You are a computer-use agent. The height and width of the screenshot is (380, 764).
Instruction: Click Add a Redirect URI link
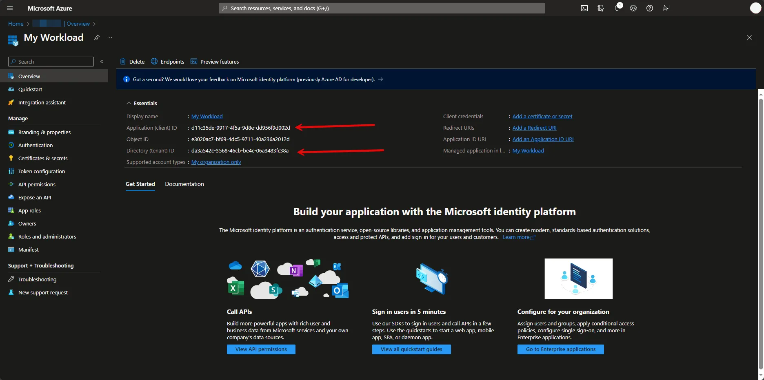click(534, 128)
